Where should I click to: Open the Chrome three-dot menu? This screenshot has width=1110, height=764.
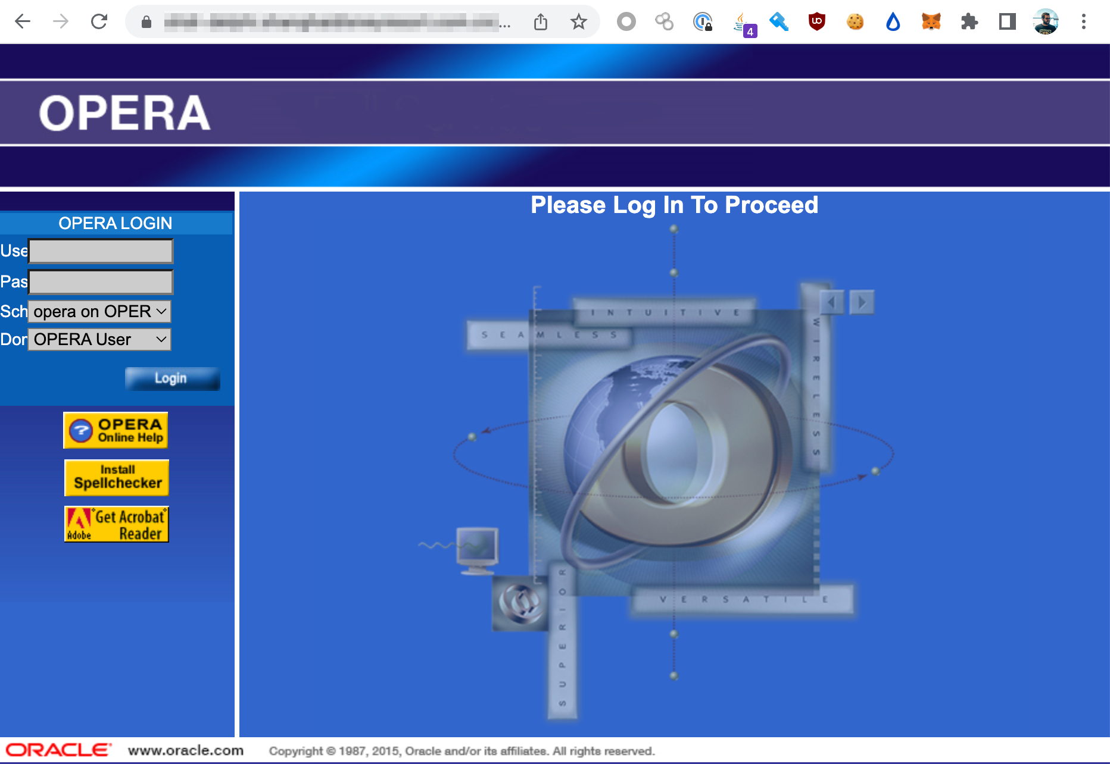[x=1084, y=22]
